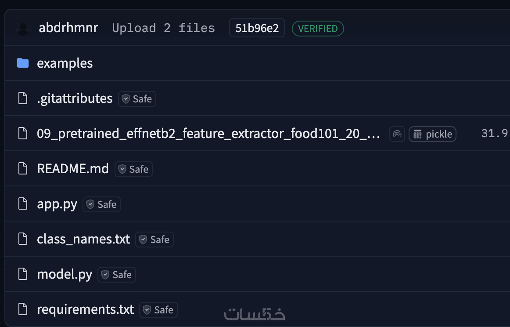Image resolution: width=510 pixels, height=327 pixels.
Task: Open the effnetb2 feature extractor model file
Action: [x=208, y=134]
